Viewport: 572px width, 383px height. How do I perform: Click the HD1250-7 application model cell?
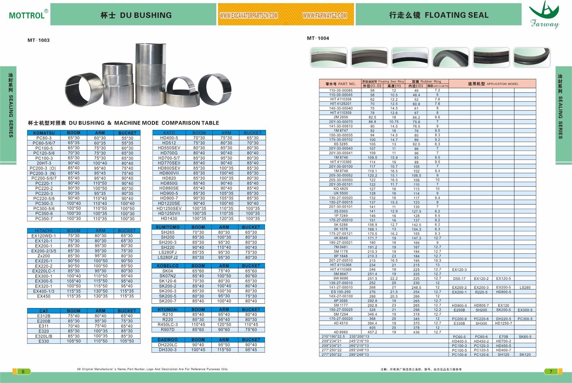(503, 323)
